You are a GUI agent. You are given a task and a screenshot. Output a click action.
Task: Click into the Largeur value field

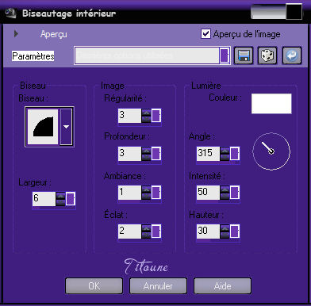tap(44, 199)
